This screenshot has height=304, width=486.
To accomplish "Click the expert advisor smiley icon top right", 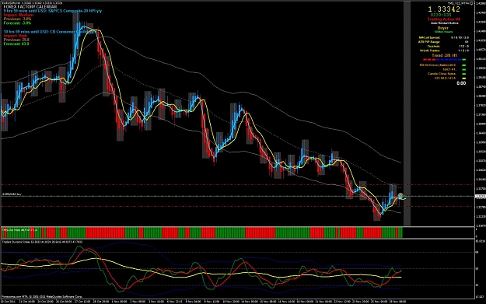I will click(x=471, y=3).
